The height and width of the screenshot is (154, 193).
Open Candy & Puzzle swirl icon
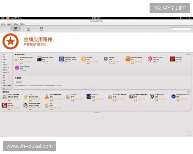click(x=150, y=59)
